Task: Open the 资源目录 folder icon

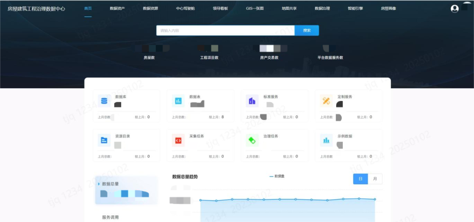Action: [104, 140]
